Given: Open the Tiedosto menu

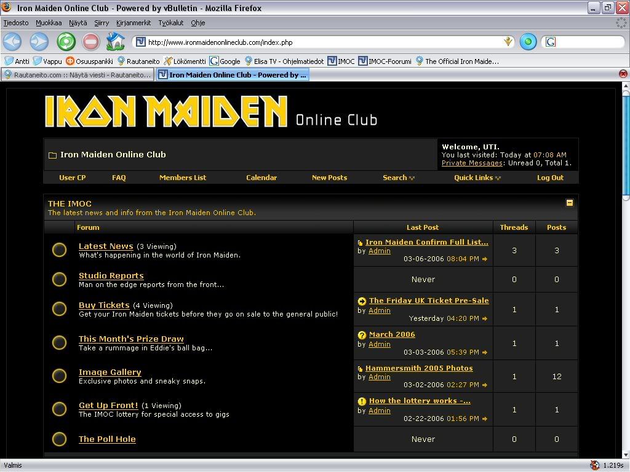Looking at the screenshot, I should coord(16,23).
